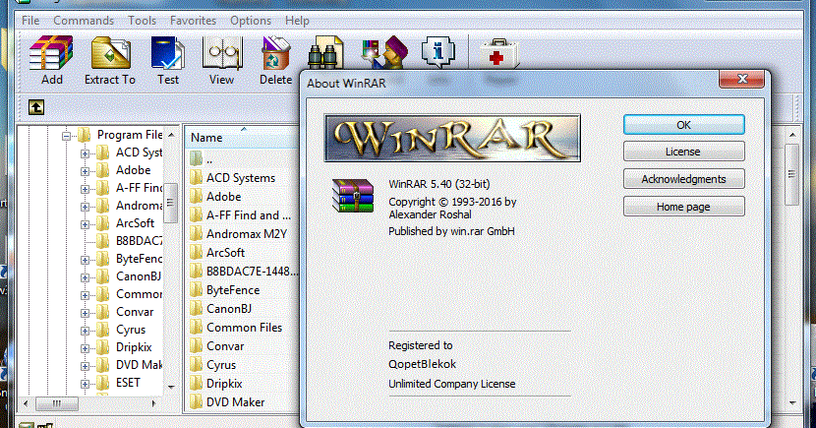Click tree horizontal scroll right arrow
Viewport: 816px width, 428px height.
(153, 403)
